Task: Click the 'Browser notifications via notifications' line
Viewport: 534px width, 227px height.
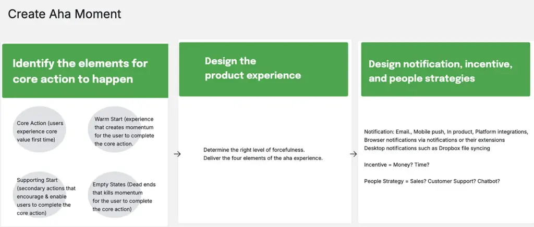Action: [x=434, y=140]
